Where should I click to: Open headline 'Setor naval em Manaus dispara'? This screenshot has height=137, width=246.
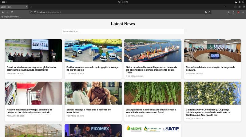tap(152, 70)
